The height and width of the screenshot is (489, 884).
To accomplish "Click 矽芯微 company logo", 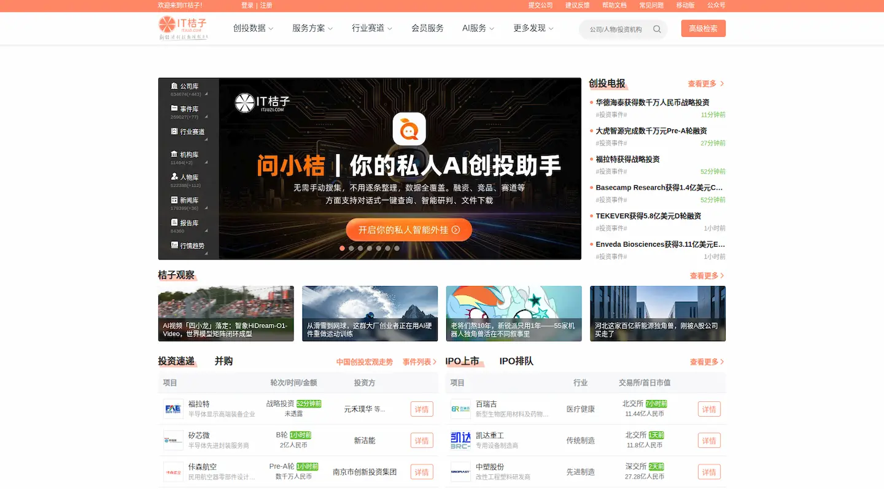I will click(x=173, y=441).
